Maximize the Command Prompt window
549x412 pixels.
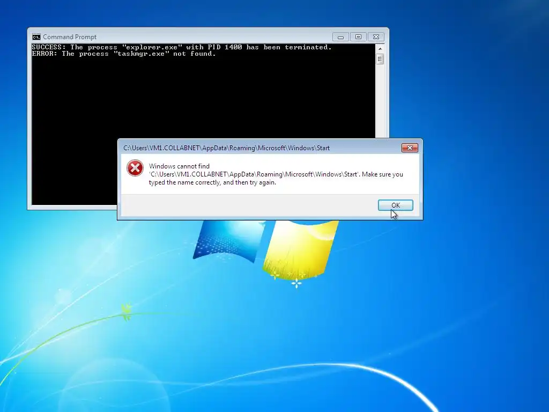point(358,37)
